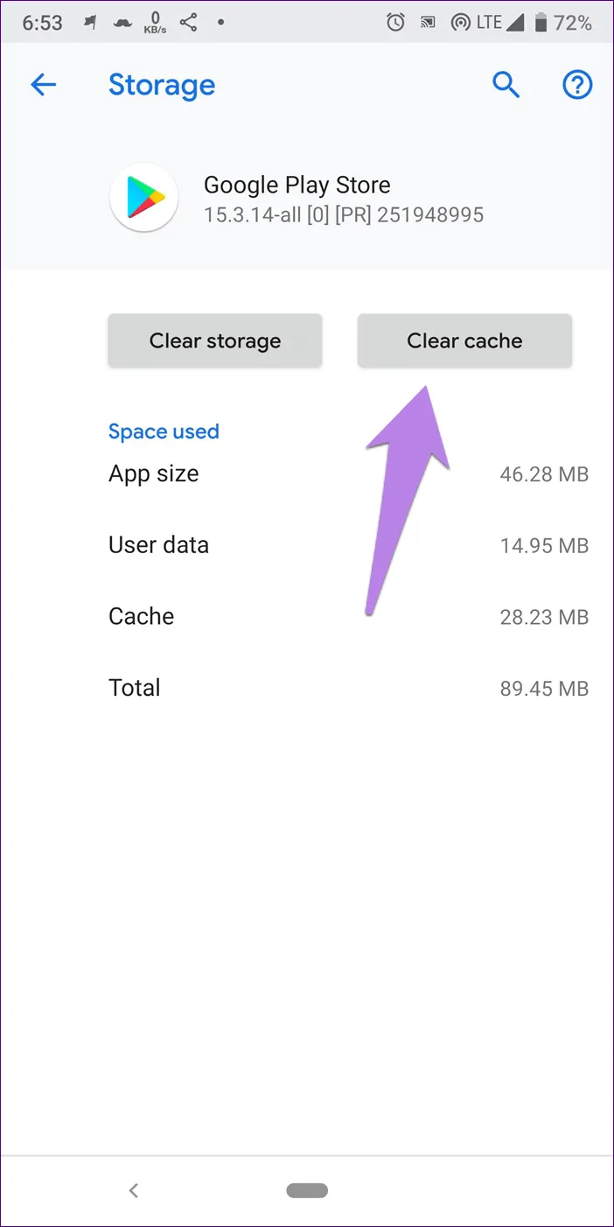
Task: Tap the alarm clock status icon
Action: click(396, 24)
